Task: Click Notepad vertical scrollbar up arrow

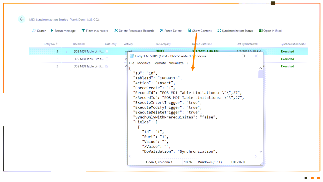Action: coord(261,68)
